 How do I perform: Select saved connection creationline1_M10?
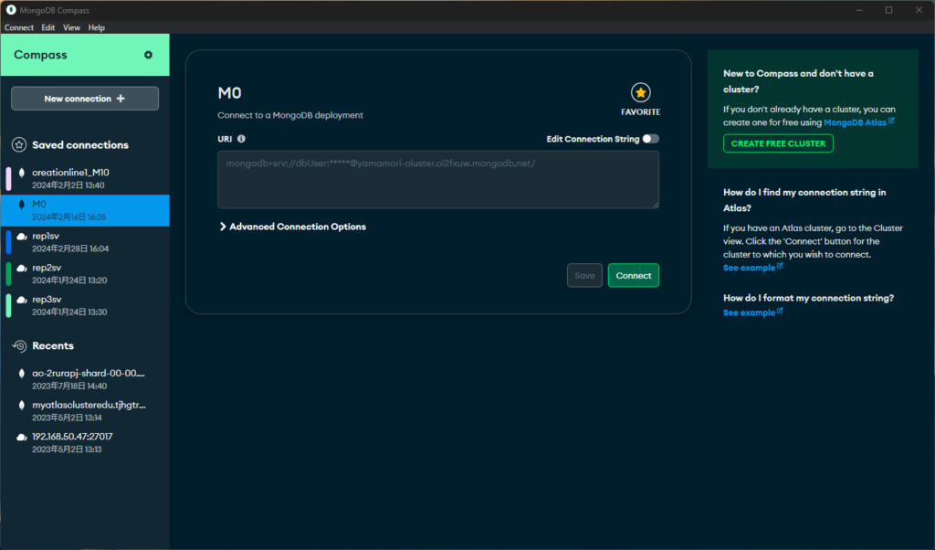point(85,178)
